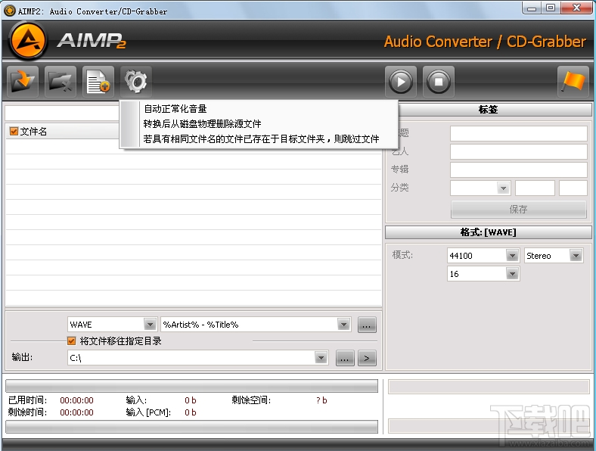Click the 格式: [WAVE] panel header
Image resolution: width=596 pixels, height=451 pixels.
pos(488,232)
